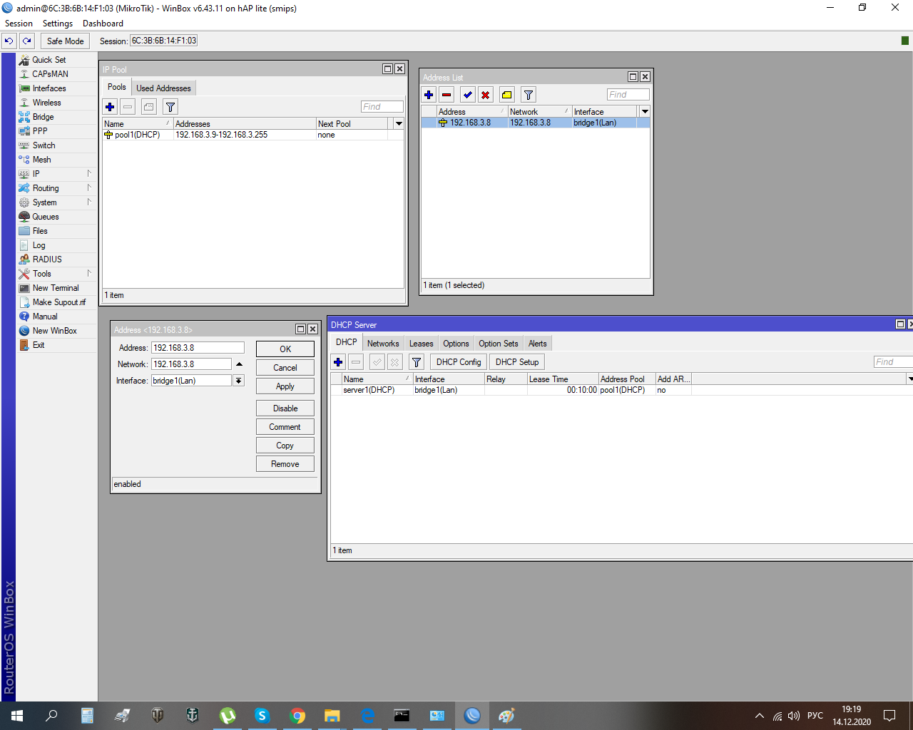Image resolution: width=913 pixels, height=730 pixels.
Task: Switch to Used Addresses tab
Action: click(163, 88)
